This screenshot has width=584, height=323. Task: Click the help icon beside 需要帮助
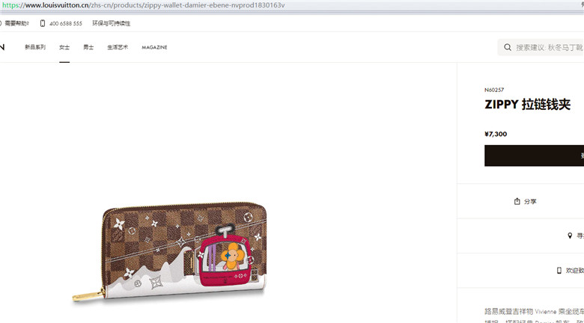point(0,23)
